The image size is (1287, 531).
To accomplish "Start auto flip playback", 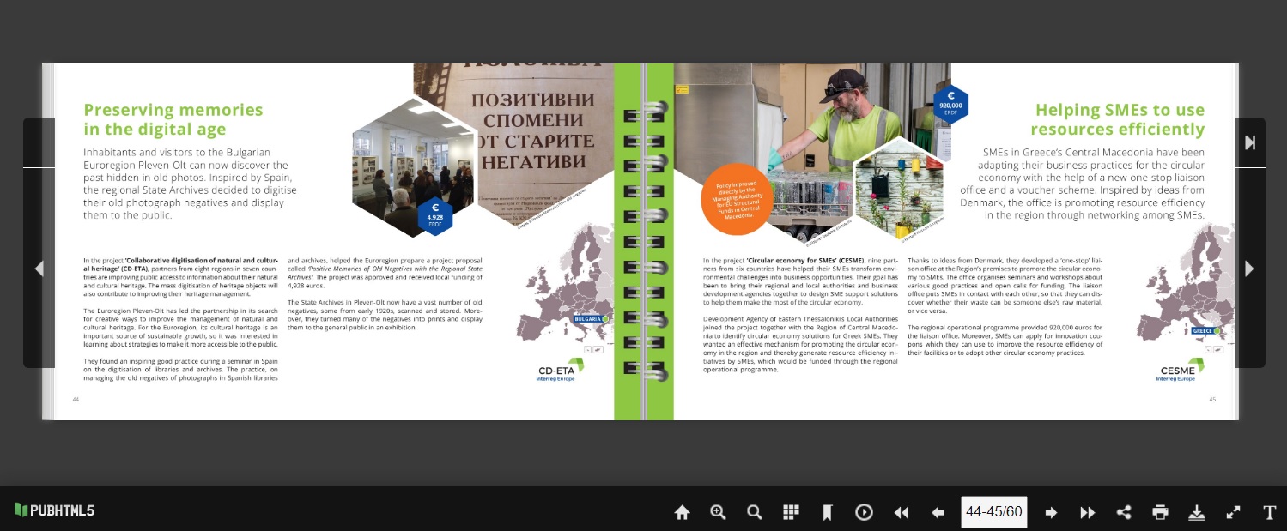I will point(864,512).
